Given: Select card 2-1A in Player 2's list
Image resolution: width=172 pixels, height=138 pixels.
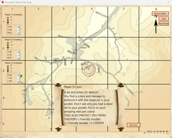Looking at the screenshot, I should tap(12, 55).
